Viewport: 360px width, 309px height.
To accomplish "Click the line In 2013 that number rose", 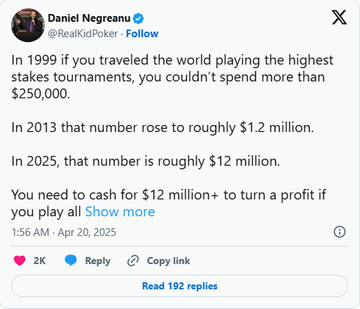I will pyautogui.click(x=162, y=128).
